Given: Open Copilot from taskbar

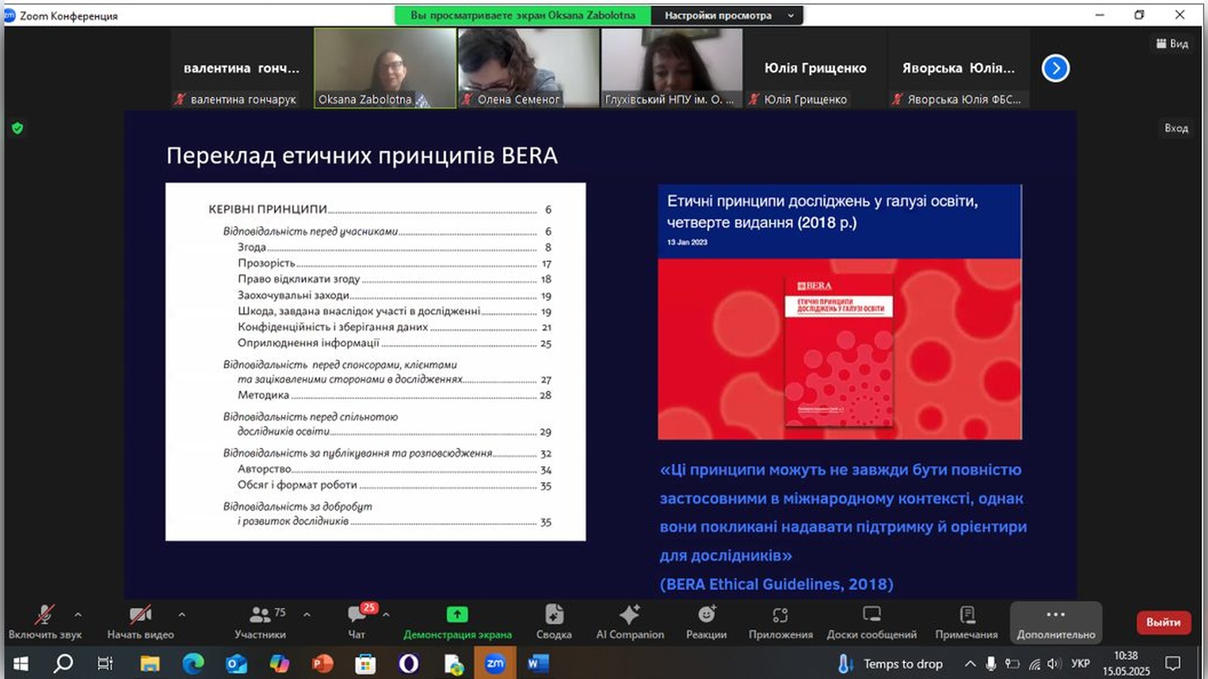Looking at the screenshot, I should pos(279,663).
